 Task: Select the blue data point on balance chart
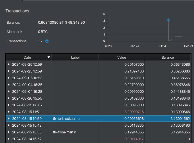168,20
